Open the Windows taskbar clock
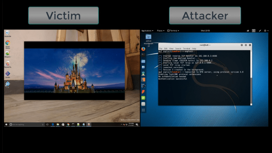Image resolution: width=272 pixels, height=153 pixels. [131, 124]
